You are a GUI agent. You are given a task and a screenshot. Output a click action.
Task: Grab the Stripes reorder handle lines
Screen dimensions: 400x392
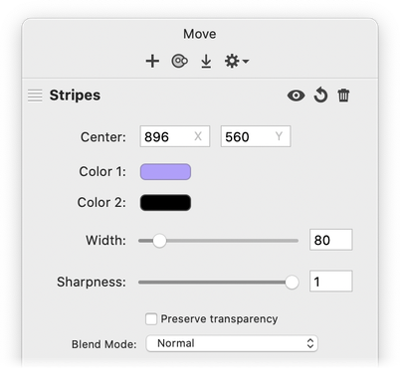pyautogui.click(x=35, y=96)
